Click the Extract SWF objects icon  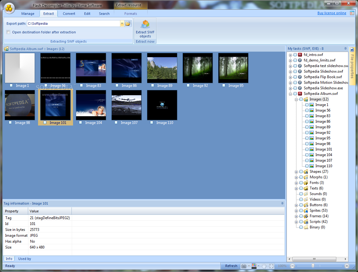145,24
